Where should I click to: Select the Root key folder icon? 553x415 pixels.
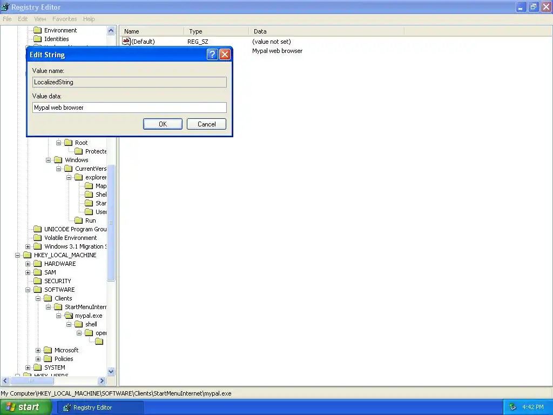[69, 143]
